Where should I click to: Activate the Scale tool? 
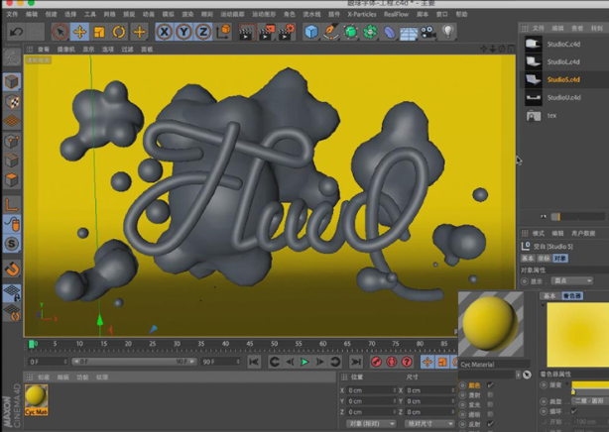click(x=99, y=32)
